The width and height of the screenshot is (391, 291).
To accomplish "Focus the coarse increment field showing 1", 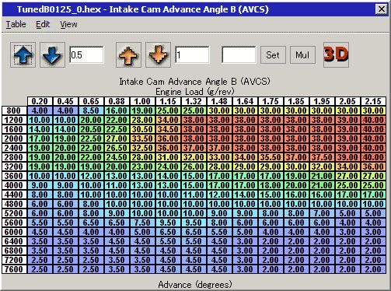I will 192,55.
